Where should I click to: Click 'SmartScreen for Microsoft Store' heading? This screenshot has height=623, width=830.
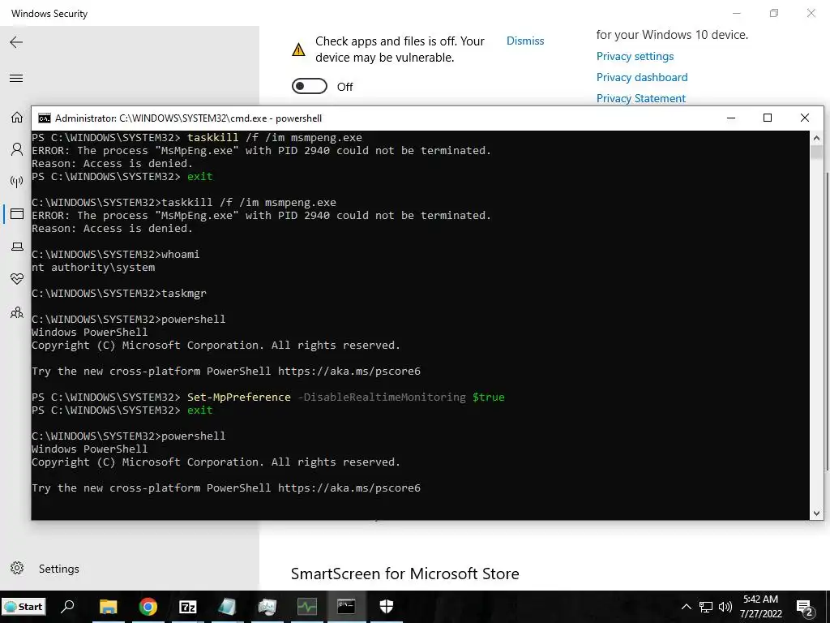[405, 574]
